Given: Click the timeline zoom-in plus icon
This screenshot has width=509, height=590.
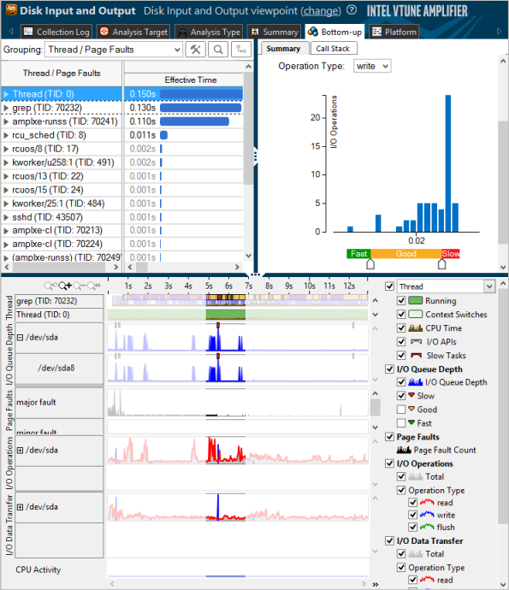Looking at the screenshot, I should pyautogui.click(x=65, y=286).
